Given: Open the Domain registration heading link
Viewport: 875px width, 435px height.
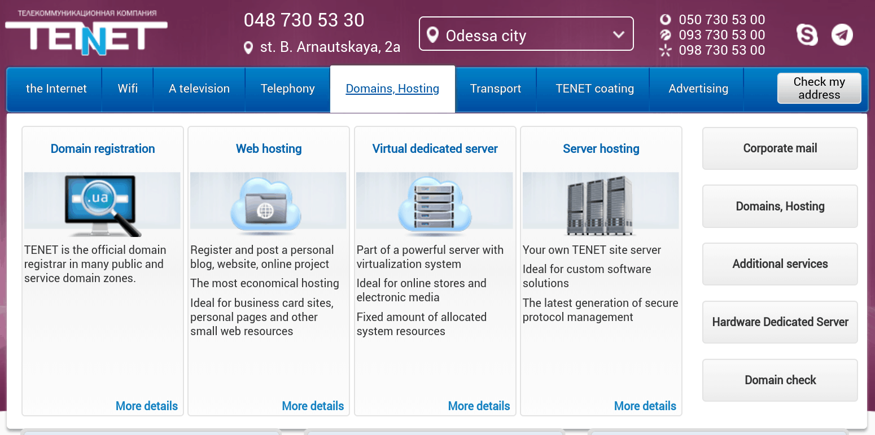Looking at the screenshot, I should click(103, 149).
